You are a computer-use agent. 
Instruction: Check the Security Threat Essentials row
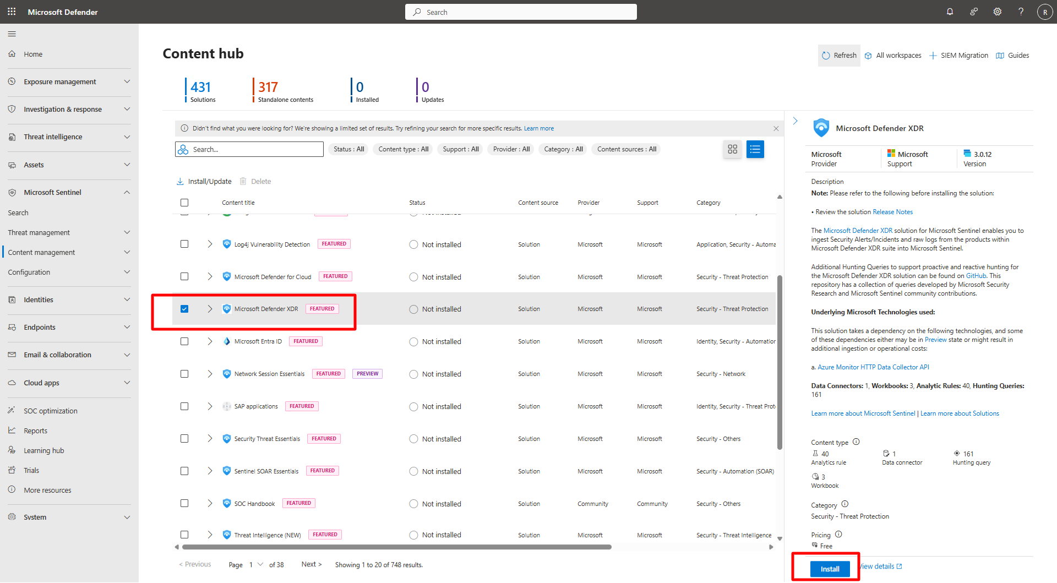click(x=184, y=439)
